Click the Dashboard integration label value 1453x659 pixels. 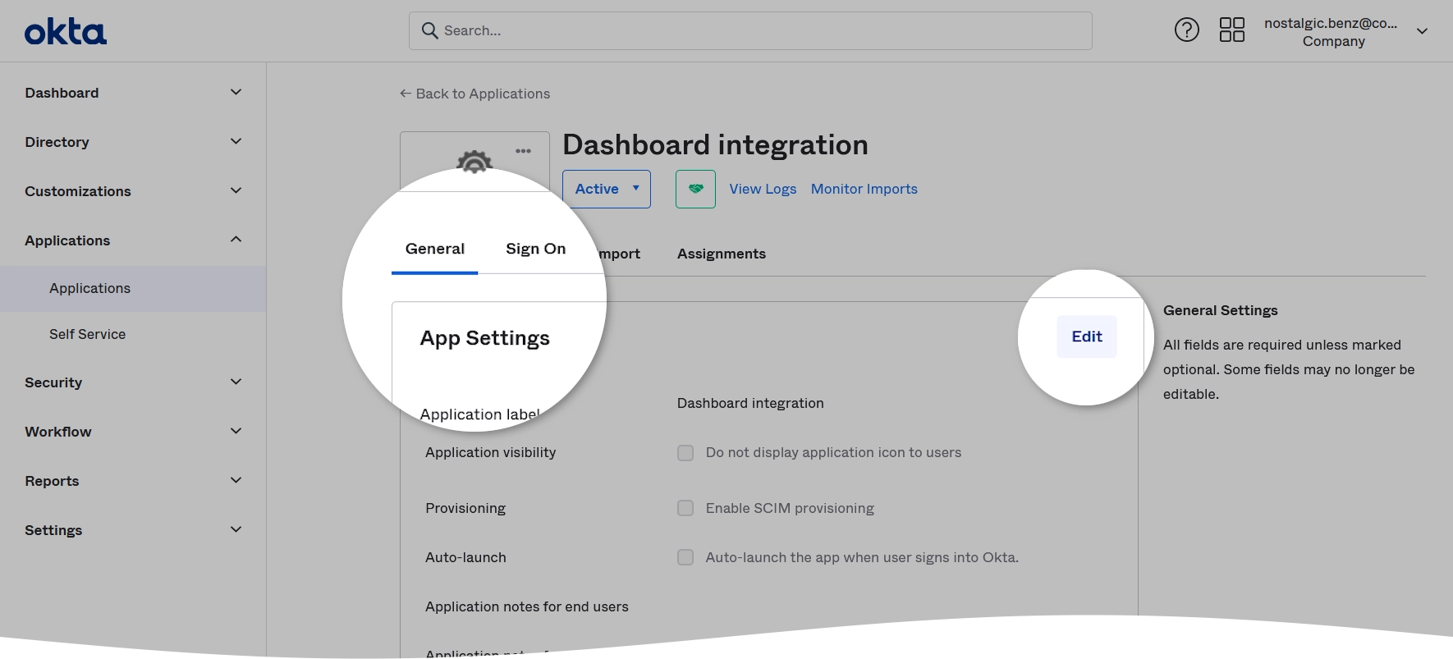750,403
